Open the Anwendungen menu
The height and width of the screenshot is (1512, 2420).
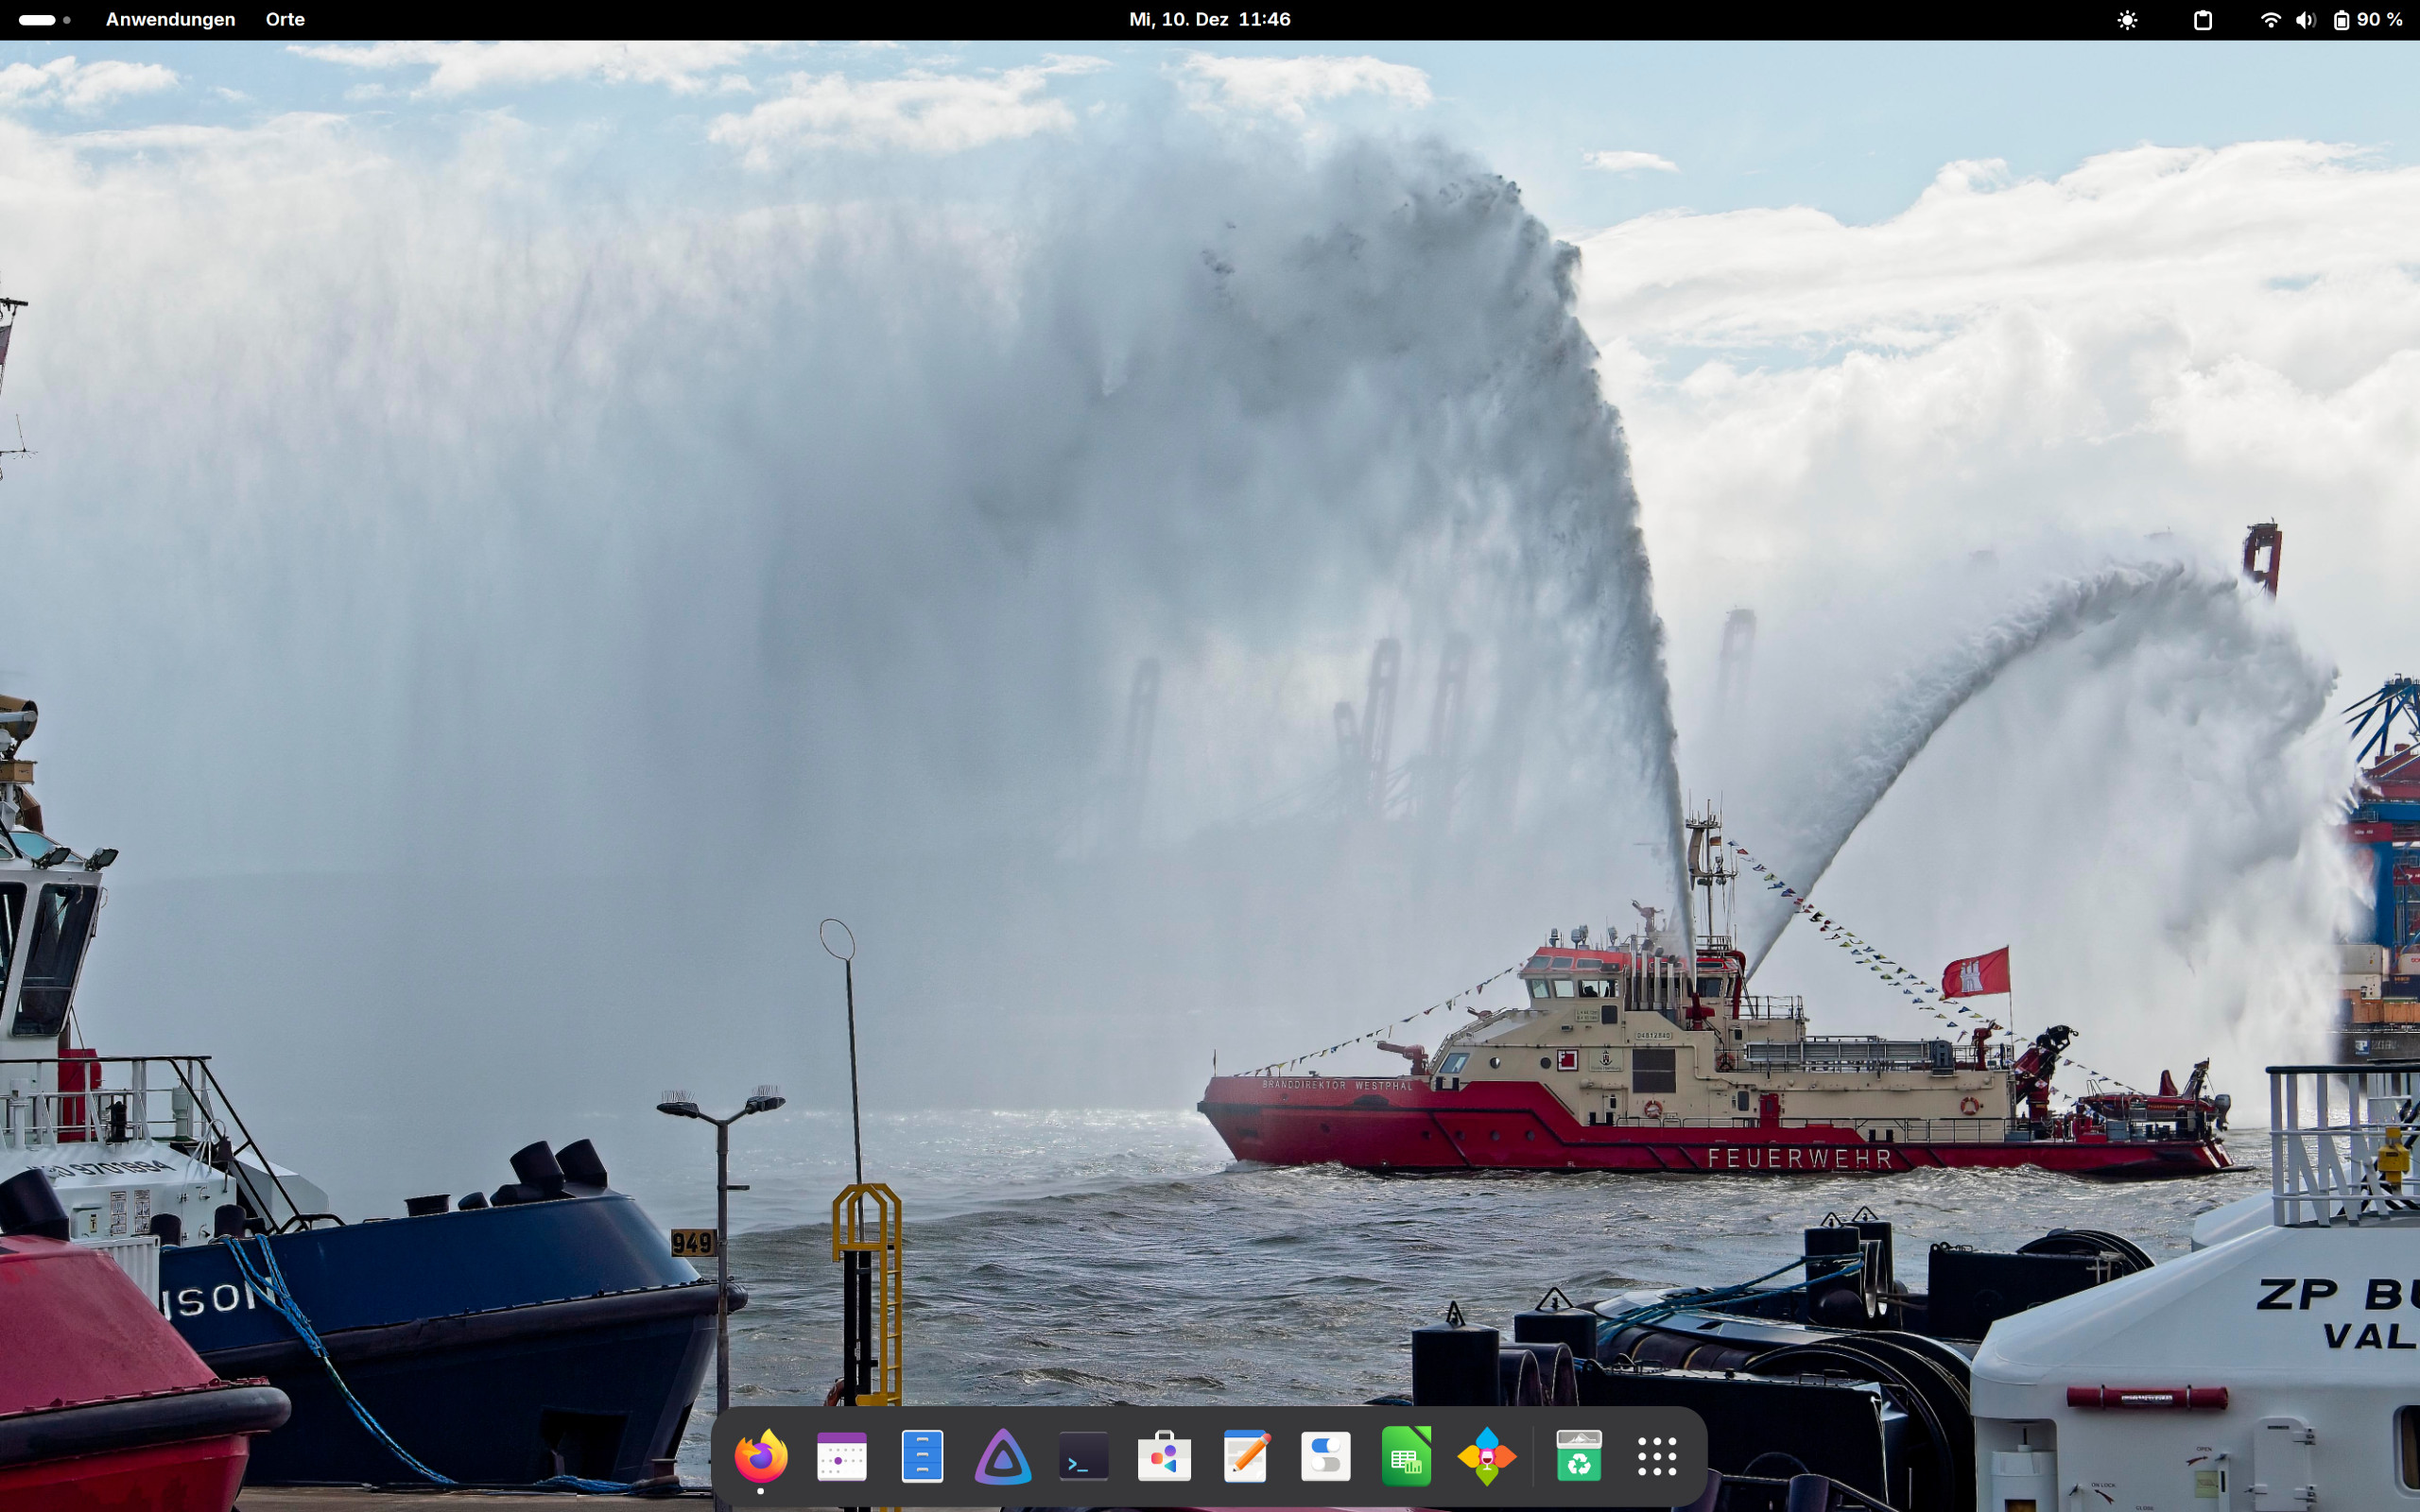[x=170, y=20]
